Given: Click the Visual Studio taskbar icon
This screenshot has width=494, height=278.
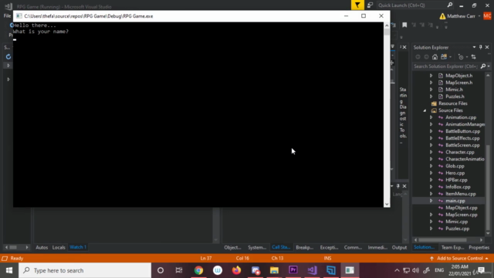Looking at the screenshot, I should pos(312,270).
